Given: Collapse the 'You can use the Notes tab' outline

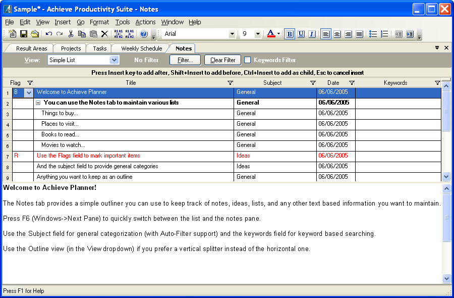Looking at the screenshot, I should (x=38, y=103).
